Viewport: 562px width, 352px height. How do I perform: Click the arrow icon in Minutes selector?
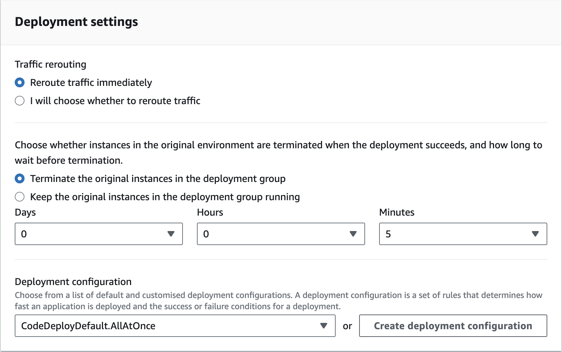(x=535, y=234)
